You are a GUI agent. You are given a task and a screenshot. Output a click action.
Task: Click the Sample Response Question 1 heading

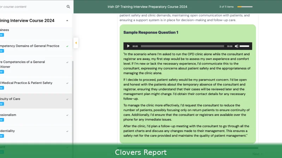[x=151, y=32]
